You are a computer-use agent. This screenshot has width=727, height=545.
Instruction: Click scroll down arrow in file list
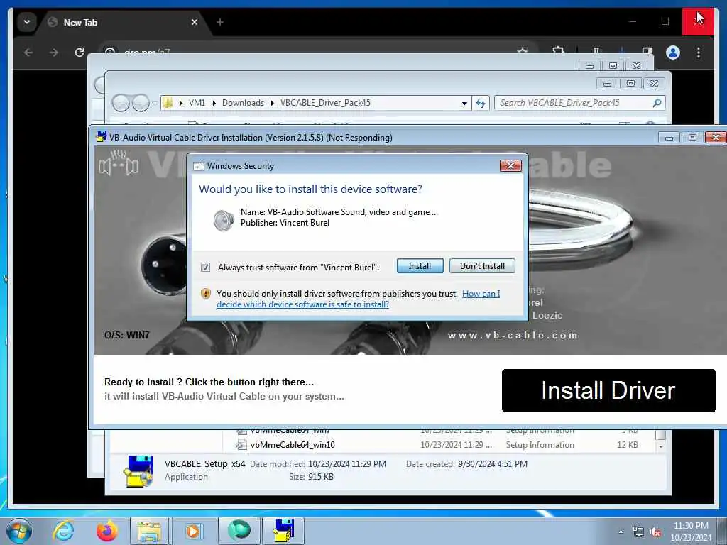coord(661,446)
